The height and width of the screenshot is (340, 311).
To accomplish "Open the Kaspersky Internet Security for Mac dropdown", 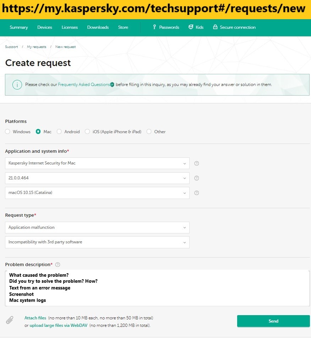I will coord(97,163).
